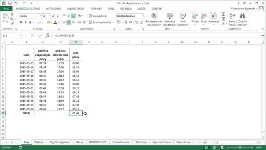
Task: Apply the comma thousands separator style
Action: tap(131, 22)
